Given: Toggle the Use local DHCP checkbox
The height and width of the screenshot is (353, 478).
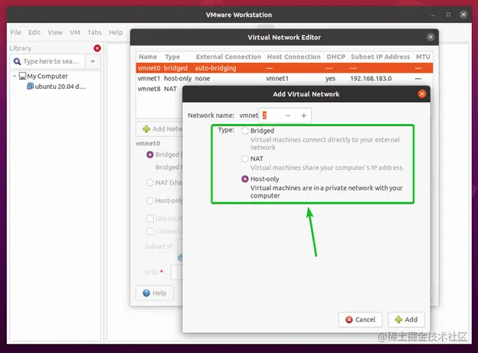Looking at the screenshot, I should coord(149,218).
